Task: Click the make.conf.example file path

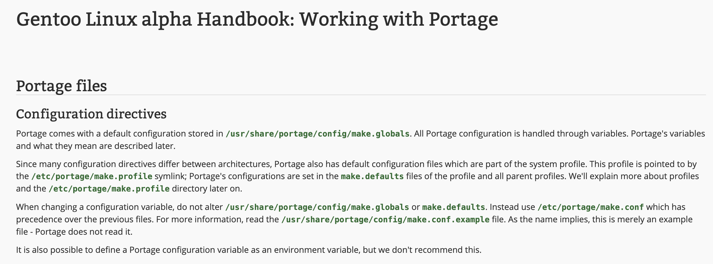Action: 385,219
